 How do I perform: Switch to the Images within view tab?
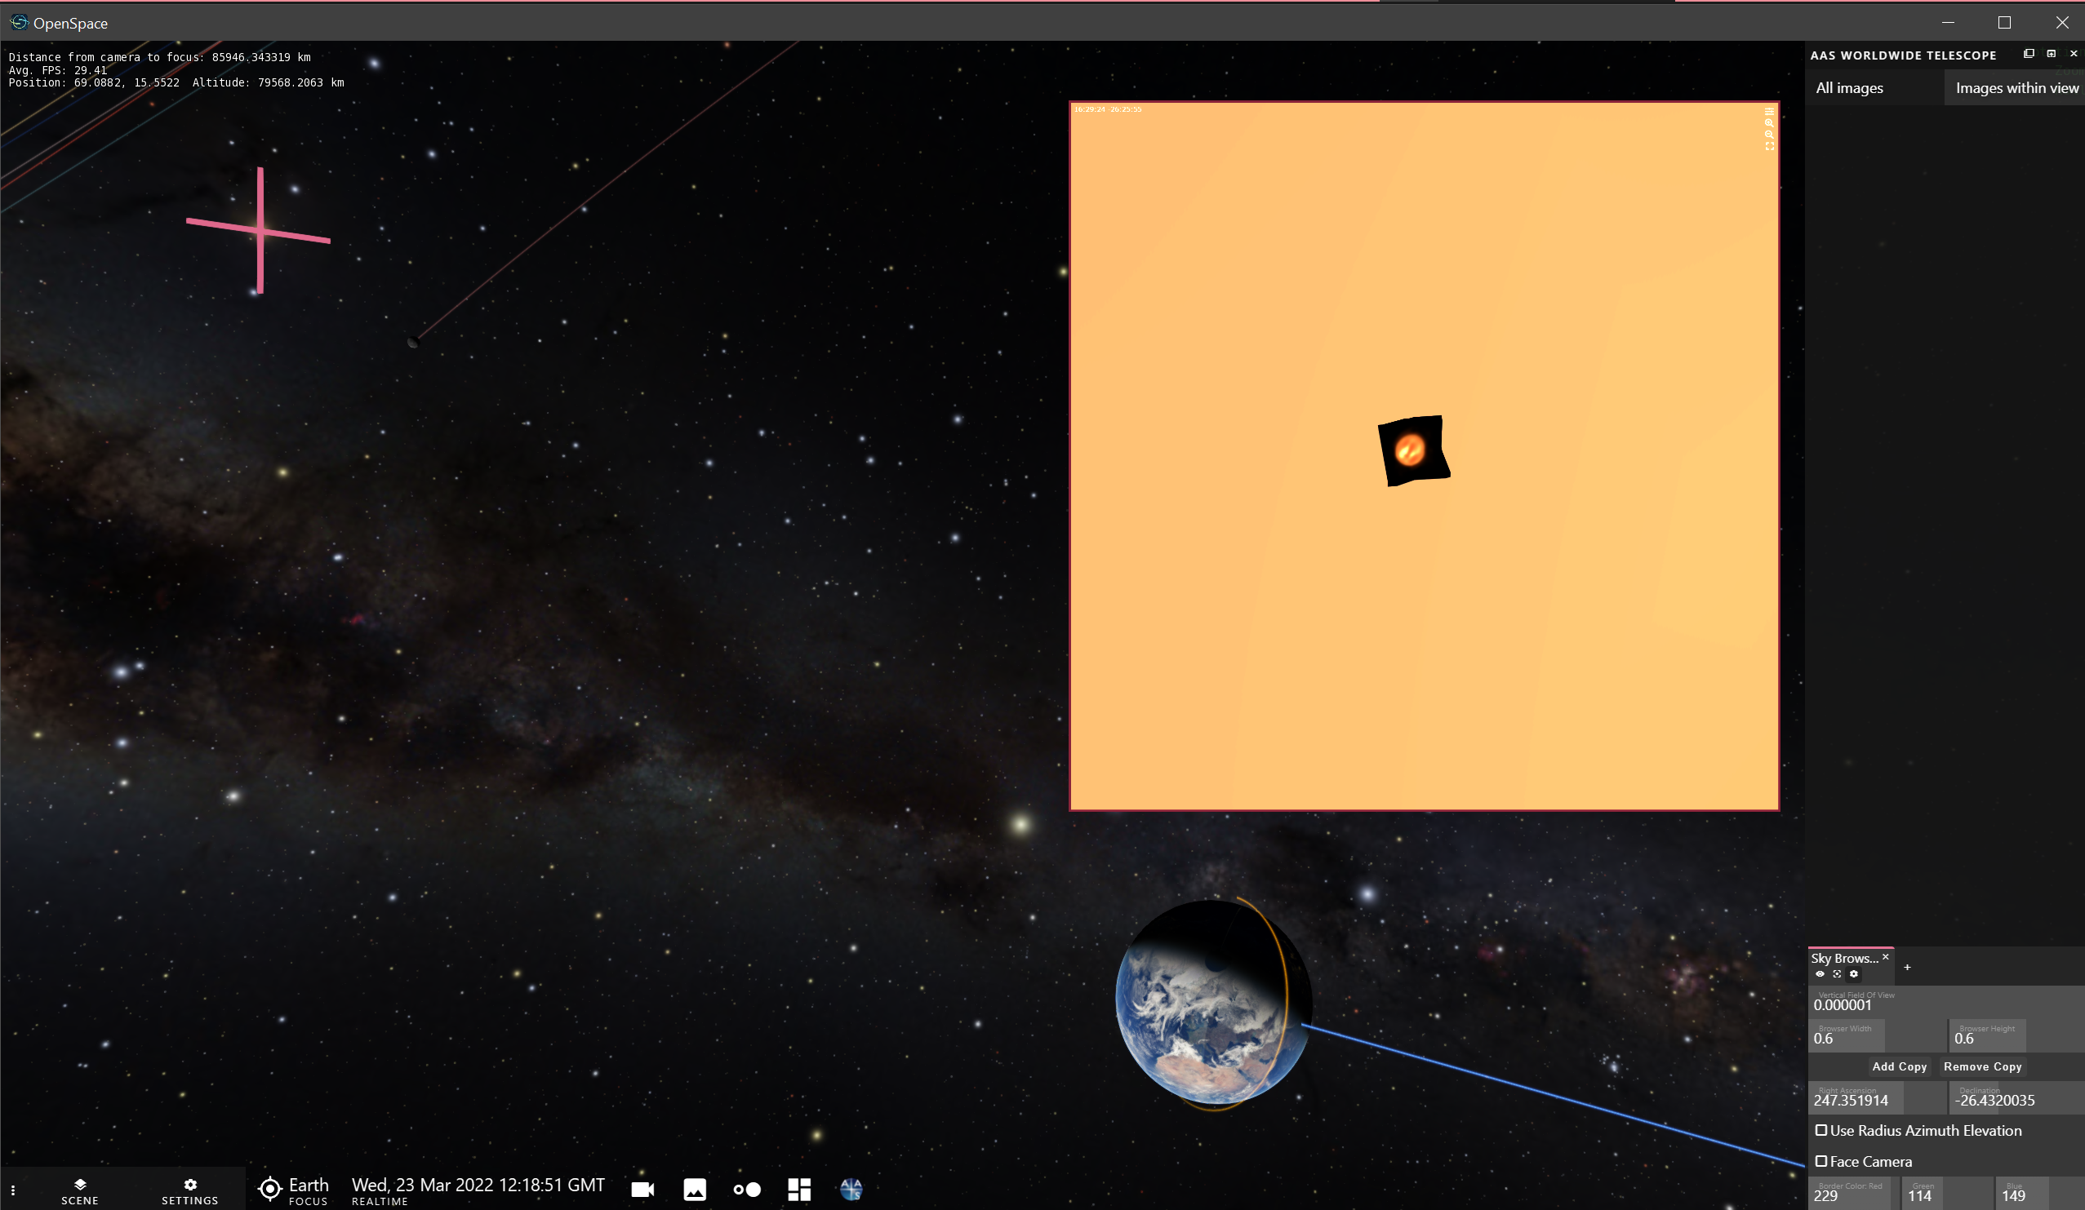pos(2015,86)
